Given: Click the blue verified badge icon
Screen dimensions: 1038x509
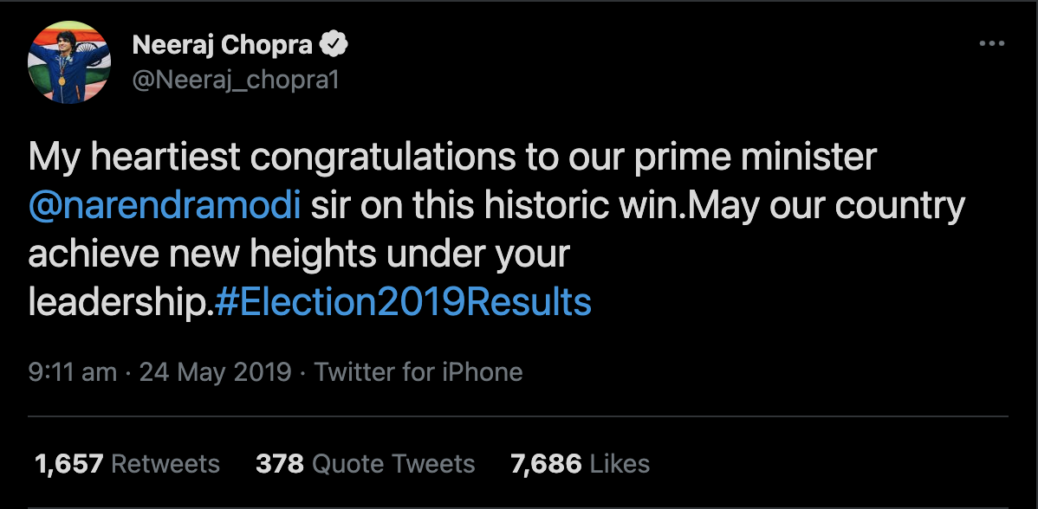Looking at the screenshot, I should (x=336, y=44).
